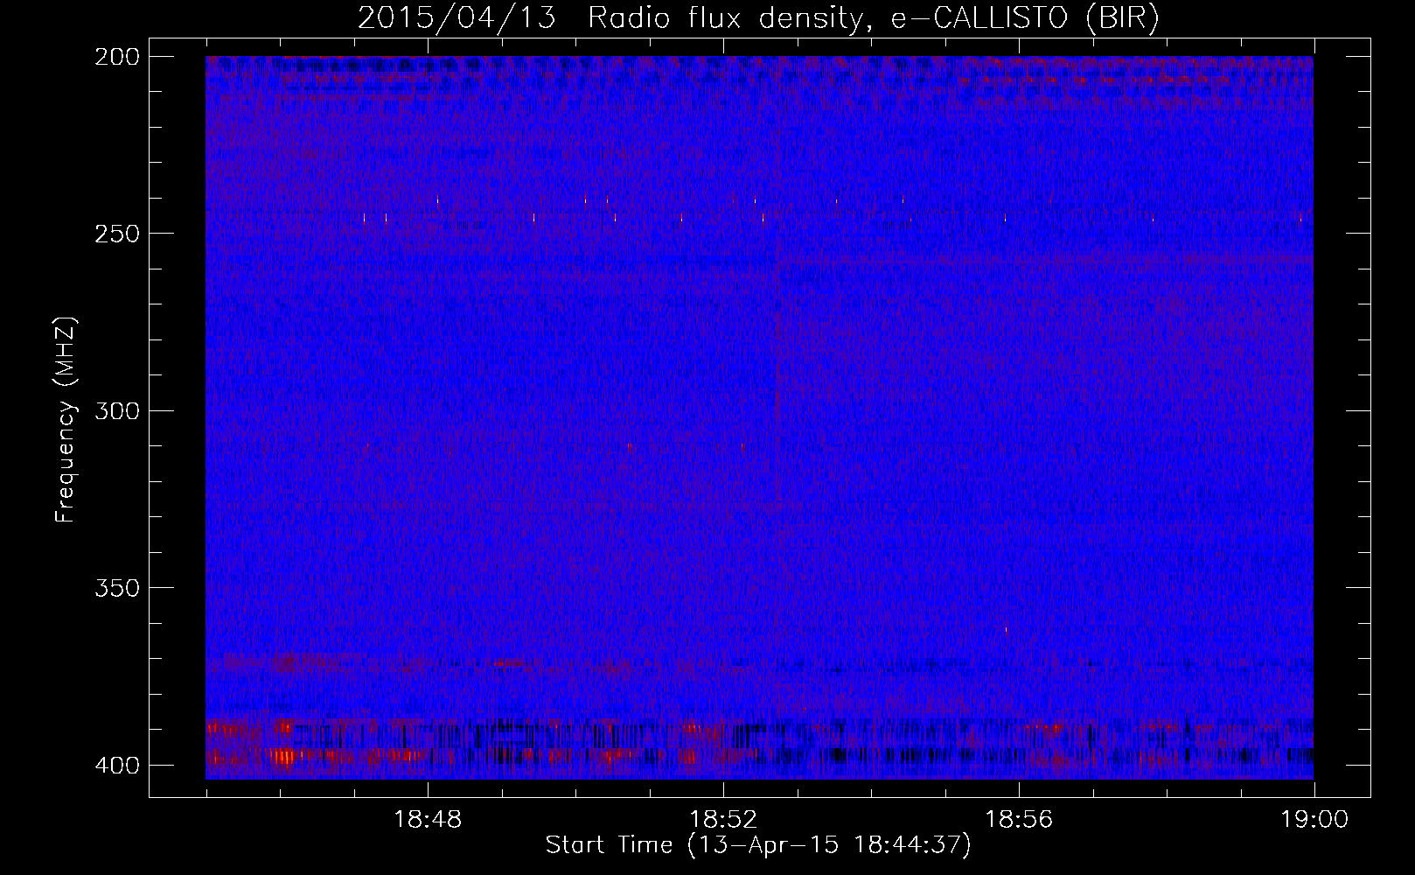Click the 18:56 time tick label

[1019, 820]
